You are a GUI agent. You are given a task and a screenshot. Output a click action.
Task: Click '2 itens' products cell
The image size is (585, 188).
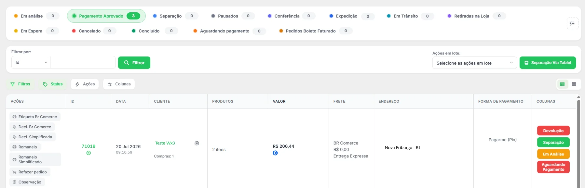coord(219,150)
